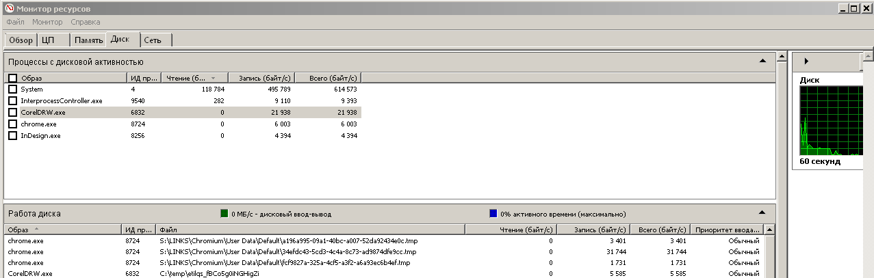
Task: Maximize the Resource Monitor window
Action: pos(854,8)
